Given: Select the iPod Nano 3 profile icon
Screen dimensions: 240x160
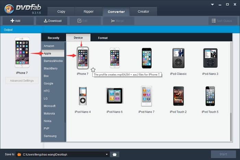Looking at the screenshot, I should pyautogui.click(x=210, y=58).
